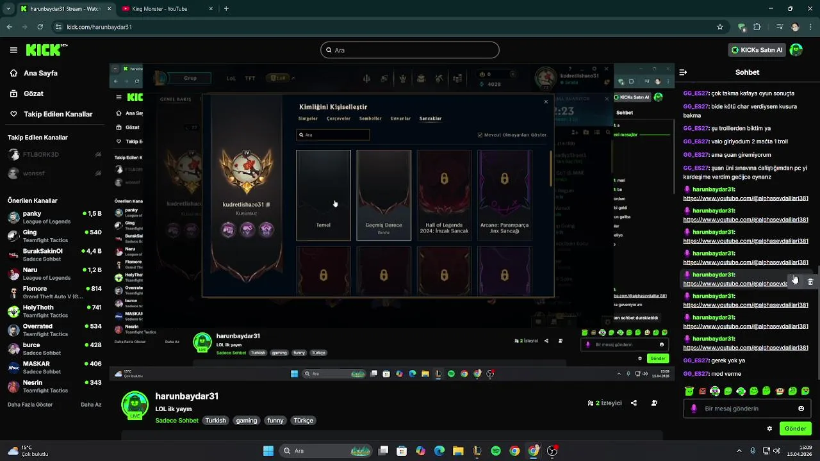Collapse the Sohbet chat panel
This screenshot has width=820, height=461.
pyautogui.click(x=683, y=72)
